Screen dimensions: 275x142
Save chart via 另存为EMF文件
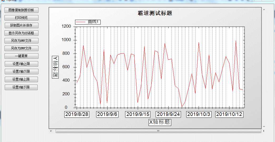(x=21, y=48)
